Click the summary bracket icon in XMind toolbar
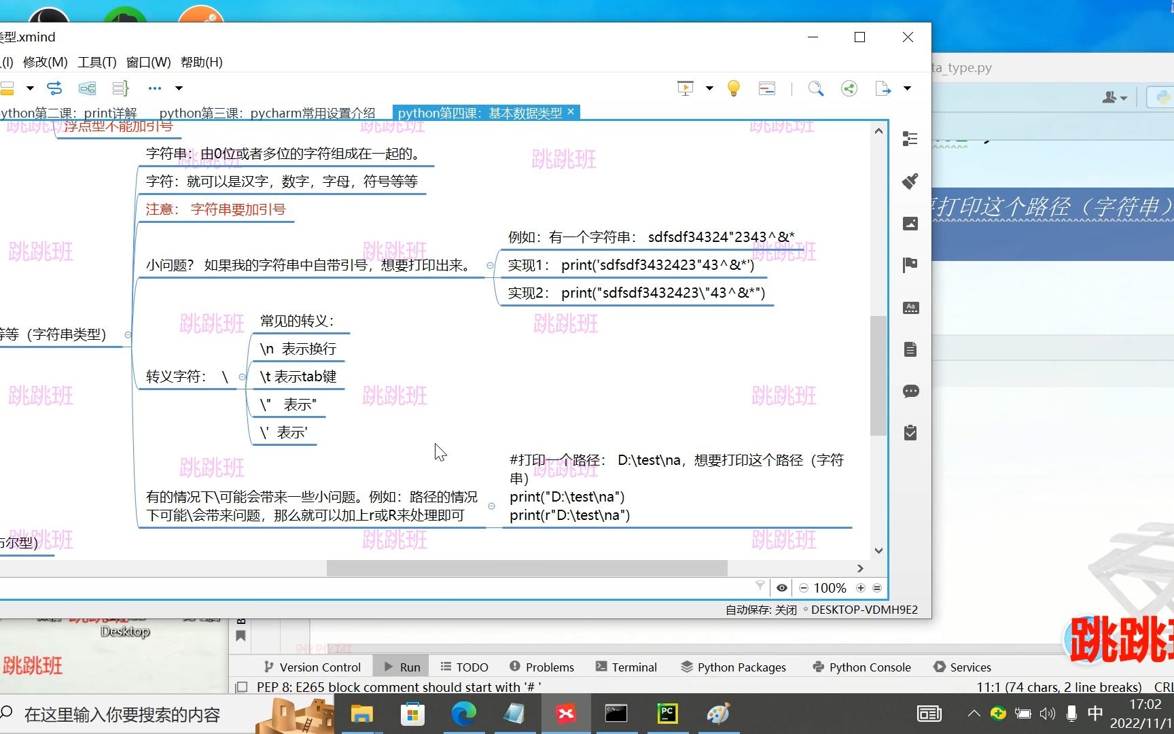1174x734 pixels. [x=120, y=88]
